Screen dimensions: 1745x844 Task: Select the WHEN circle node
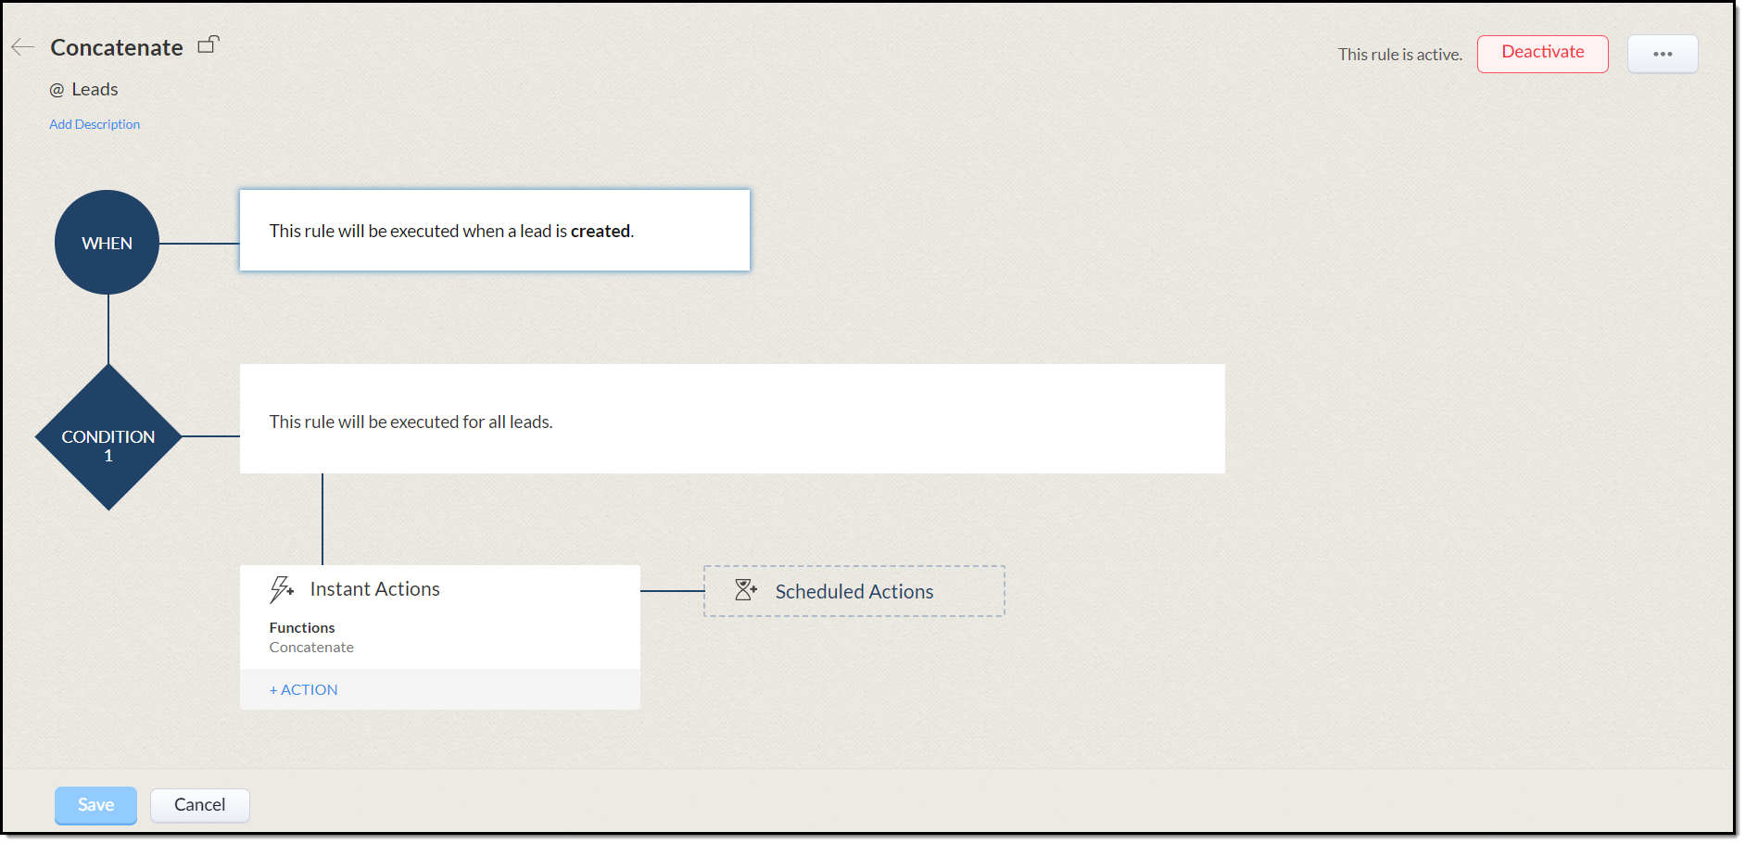coord(107,243)
